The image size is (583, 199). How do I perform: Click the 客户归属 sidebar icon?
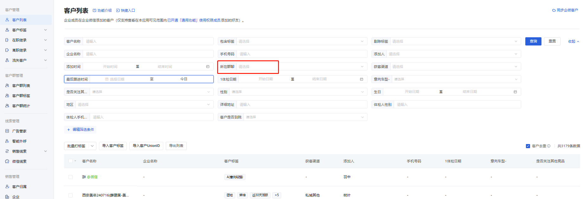point(7,187)
